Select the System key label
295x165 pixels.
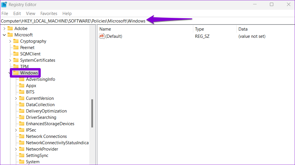[33, 162]
